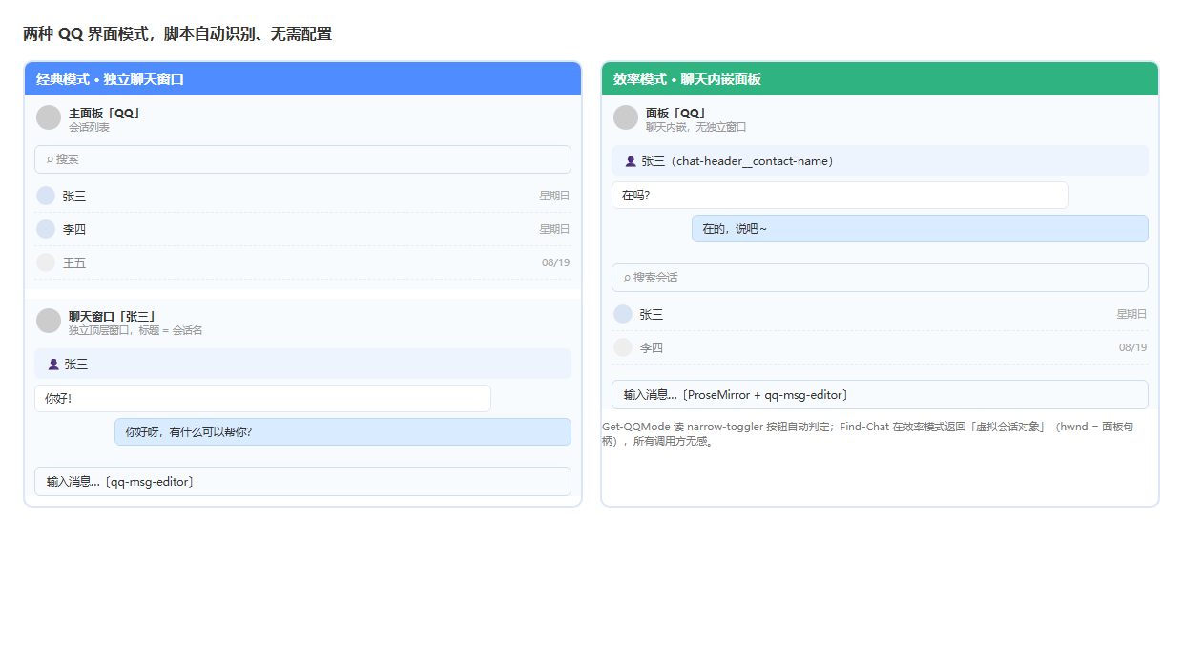Click the 你好呀，有什么可以帮你? reply bubble
Image resolution: width=1183 pixels, height=668 pixels.
click(x=342, y=431)
